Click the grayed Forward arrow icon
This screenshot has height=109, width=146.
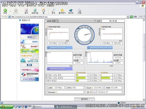point(16,10)
